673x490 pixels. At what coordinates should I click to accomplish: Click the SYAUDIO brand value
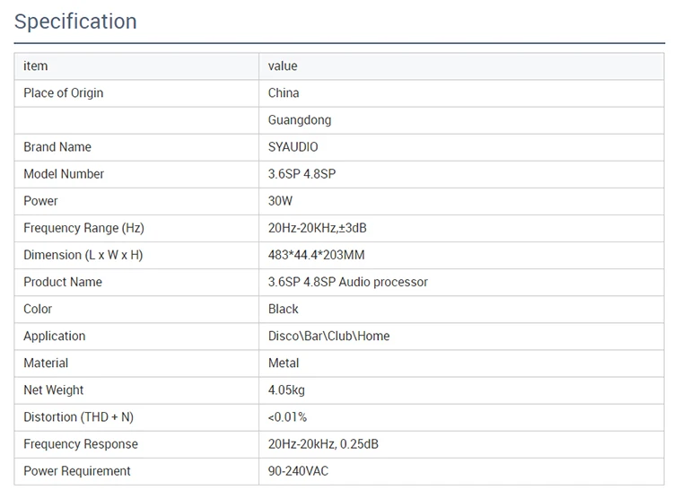point(293,147)
